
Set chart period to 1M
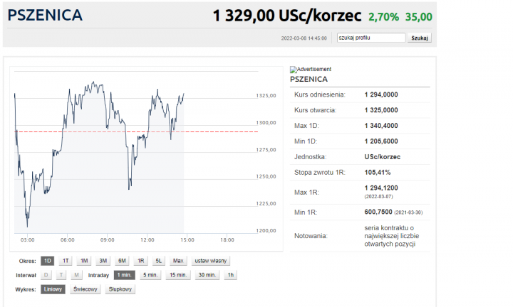84,261
